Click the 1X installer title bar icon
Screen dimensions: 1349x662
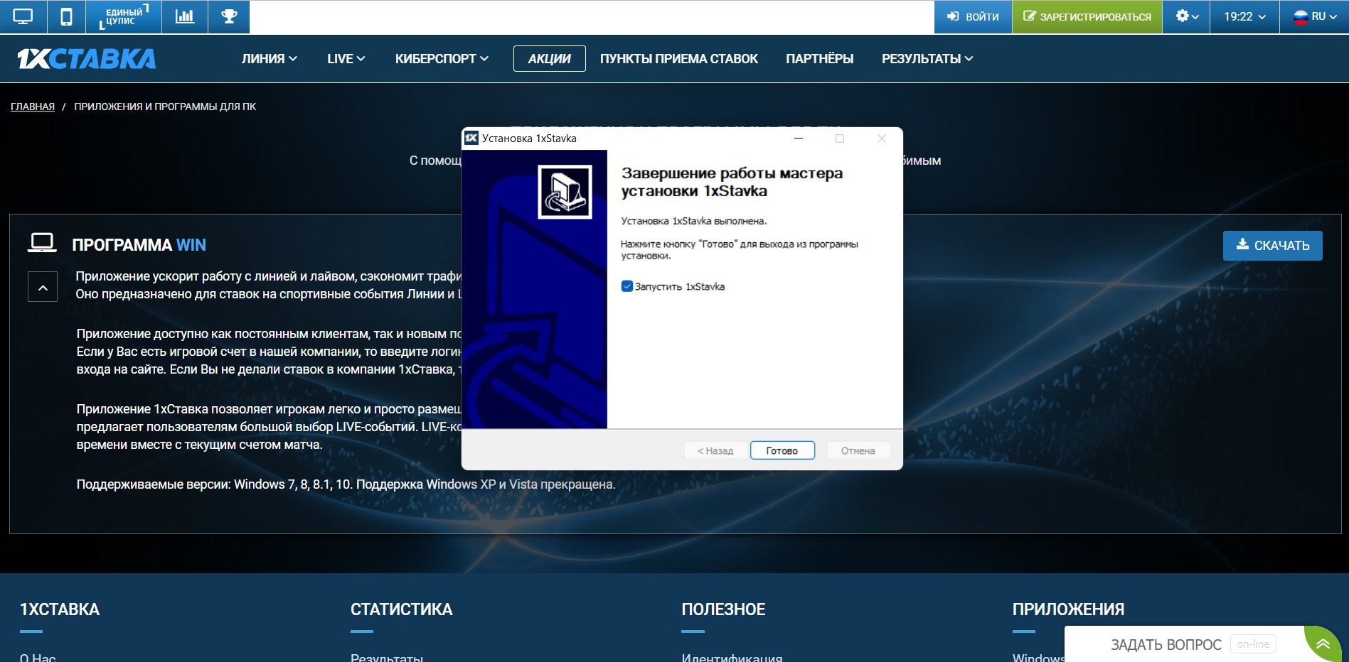click(x=471, y=138)
